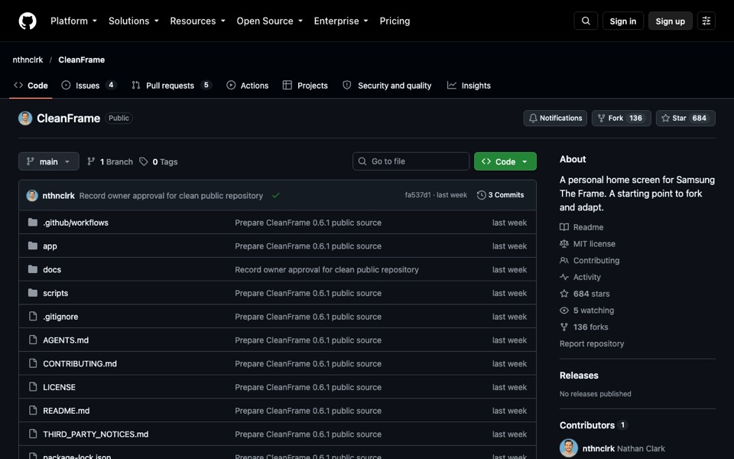Click the docs folder icon
The width and height of the screenshot is (734, 459).
(33, 269)
